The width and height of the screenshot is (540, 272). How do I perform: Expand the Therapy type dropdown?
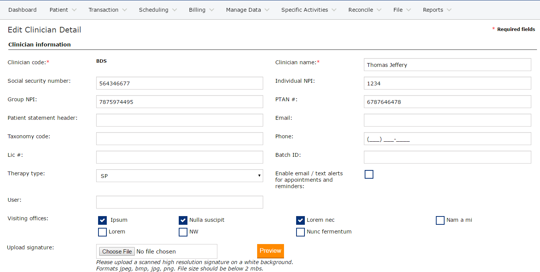(179, 176)
